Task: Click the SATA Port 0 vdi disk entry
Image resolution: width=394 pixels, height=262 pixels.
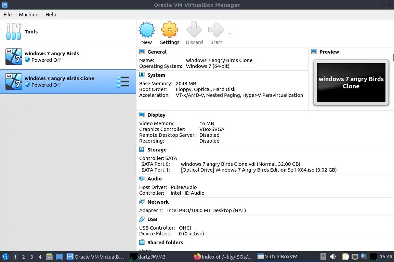Action: (x=240, y=164)
